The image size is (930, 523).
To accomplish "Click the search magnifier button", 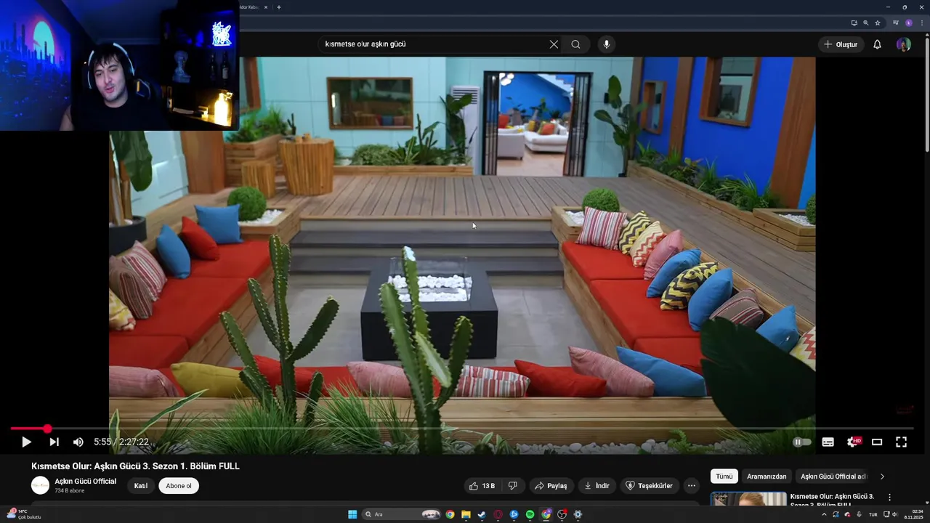I will pyautogui.click(x=575, y=44).
